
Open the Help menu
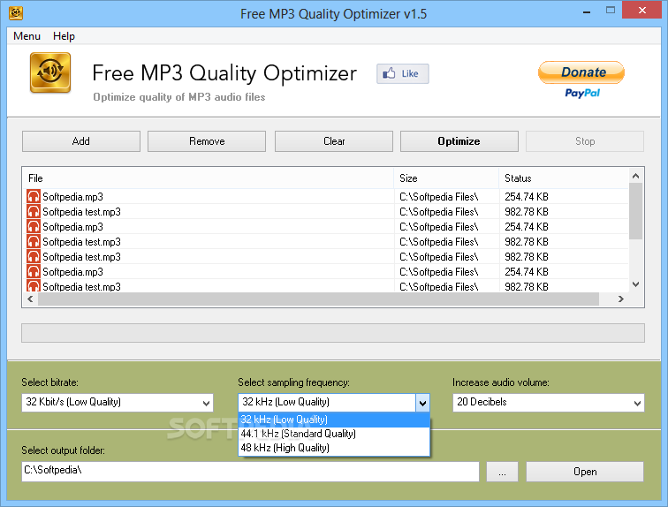(64, 36)
